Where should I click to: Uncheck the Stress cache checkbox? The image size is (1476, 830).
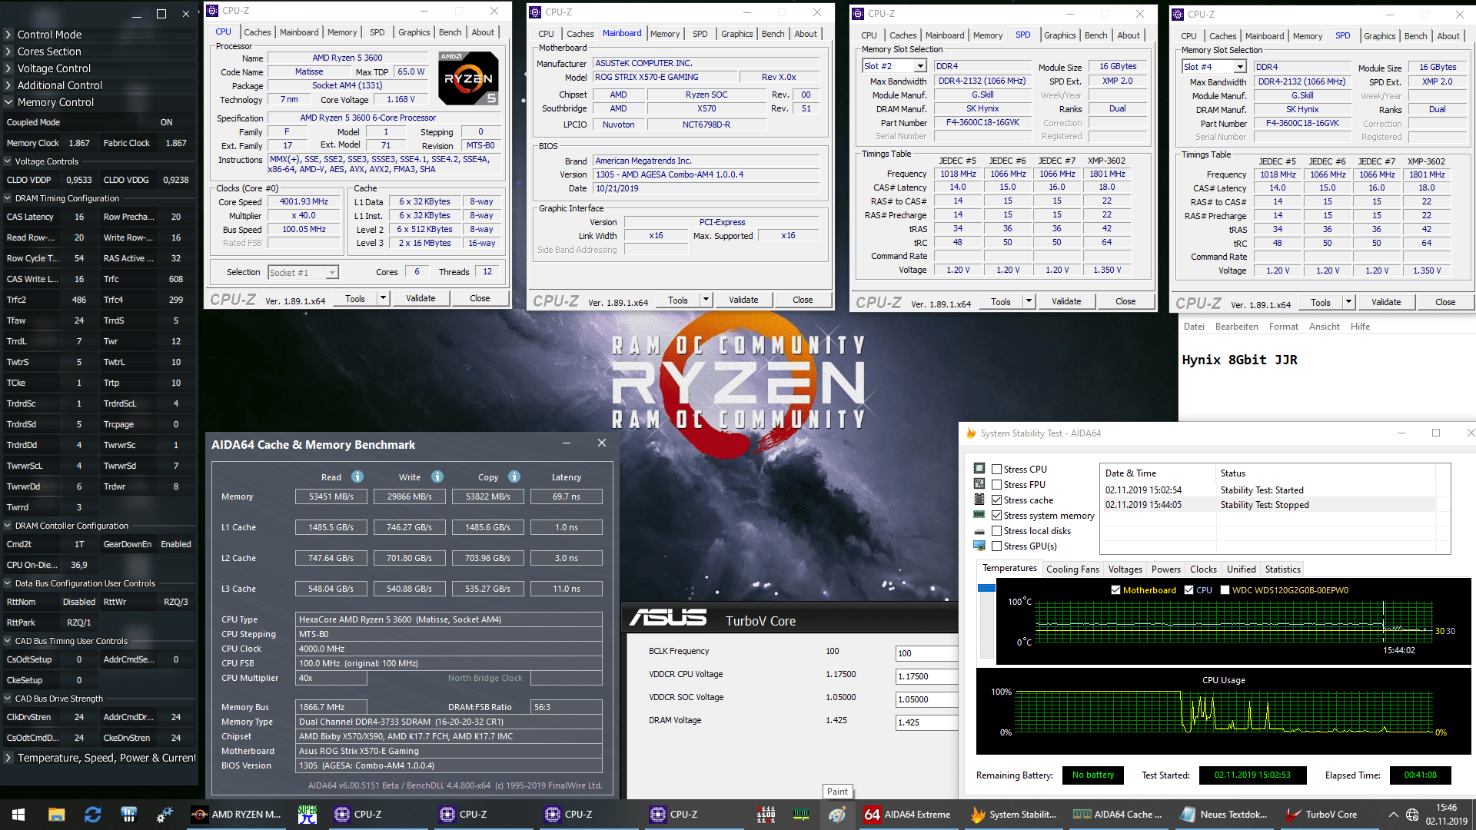[996, 500]
